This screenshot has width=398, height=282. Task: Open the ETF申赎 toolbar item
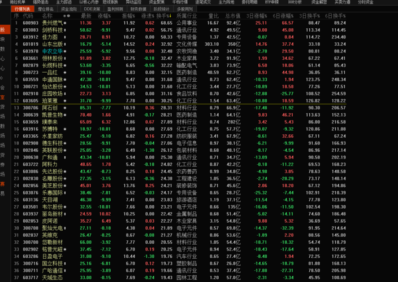pyautogui.click(x=272, y=2)
